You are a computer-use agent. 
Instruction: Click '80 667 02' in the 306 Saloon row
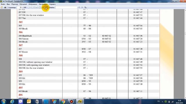coord(107,39)
